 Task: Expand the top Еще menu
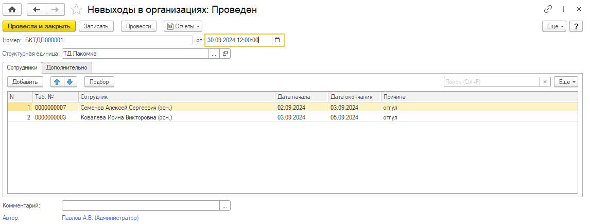coord(554,26)
